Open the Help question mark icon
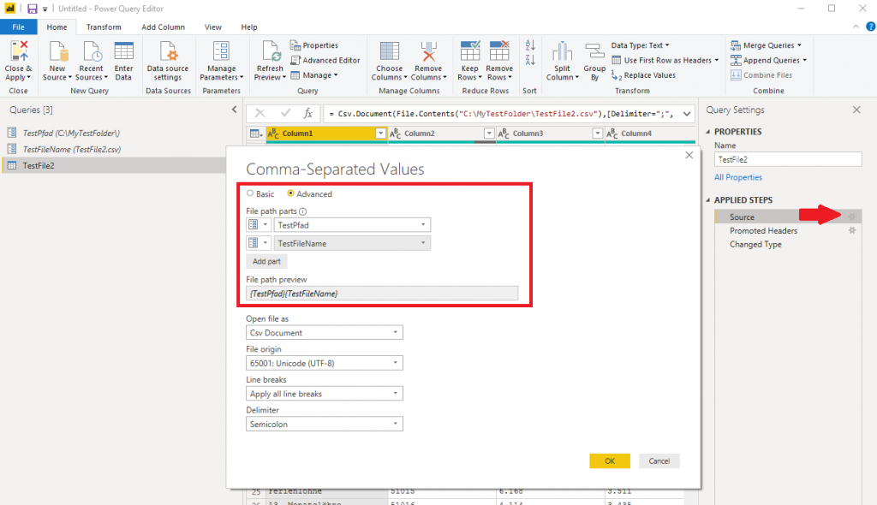Viewport: 877px width, 505px height. pyautogui.click(x=870, y=27)
